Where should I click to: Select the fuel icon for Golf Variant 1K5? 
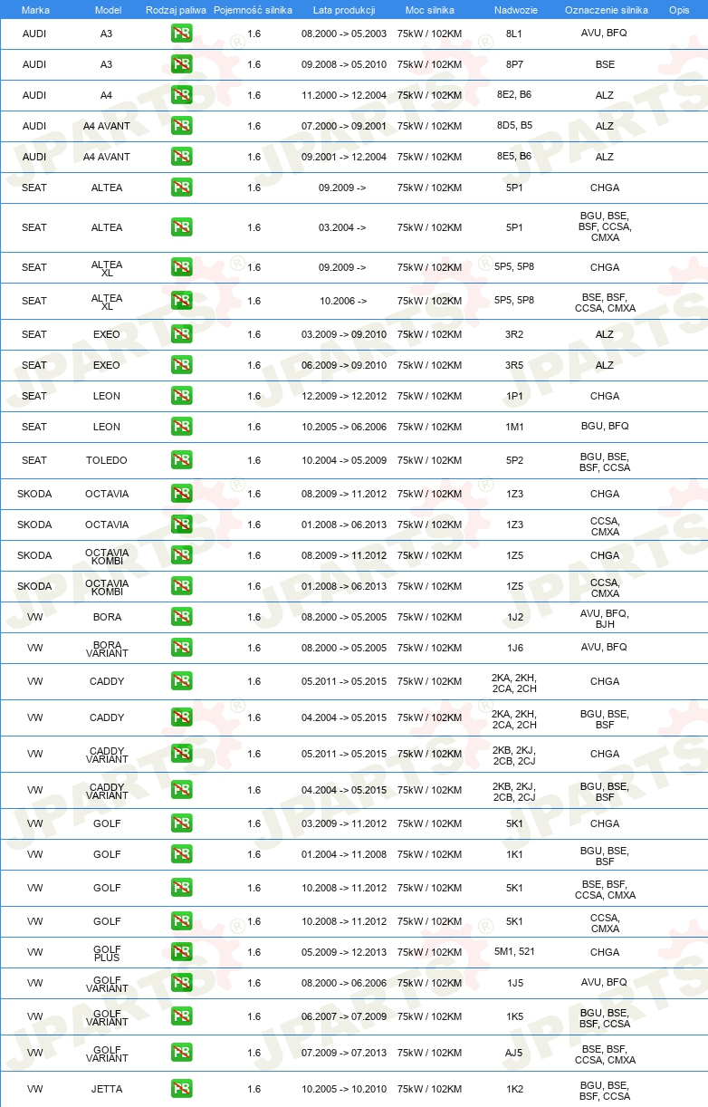[181, 1016]
